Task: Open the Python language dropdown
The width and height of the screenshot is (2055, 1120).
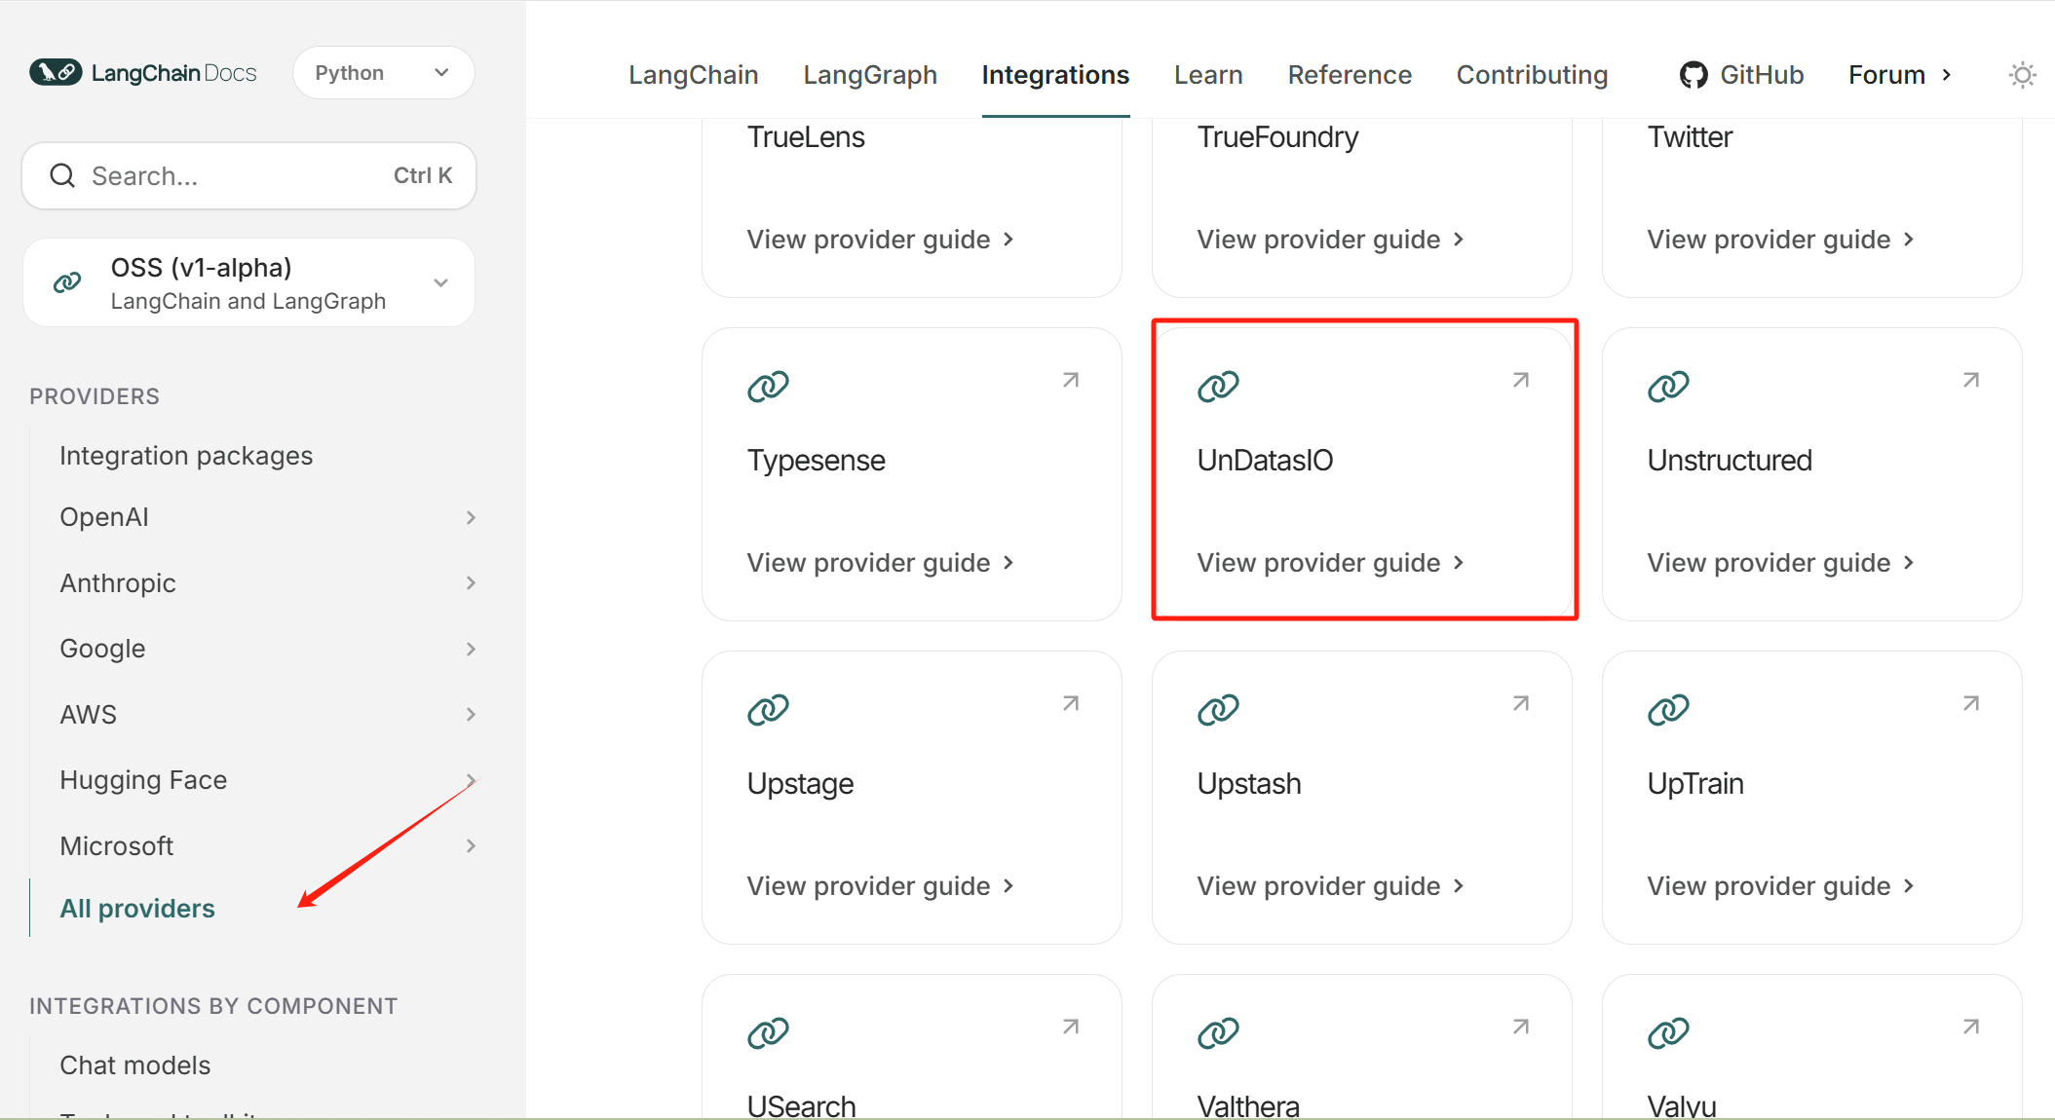Action: coord(383,73)
